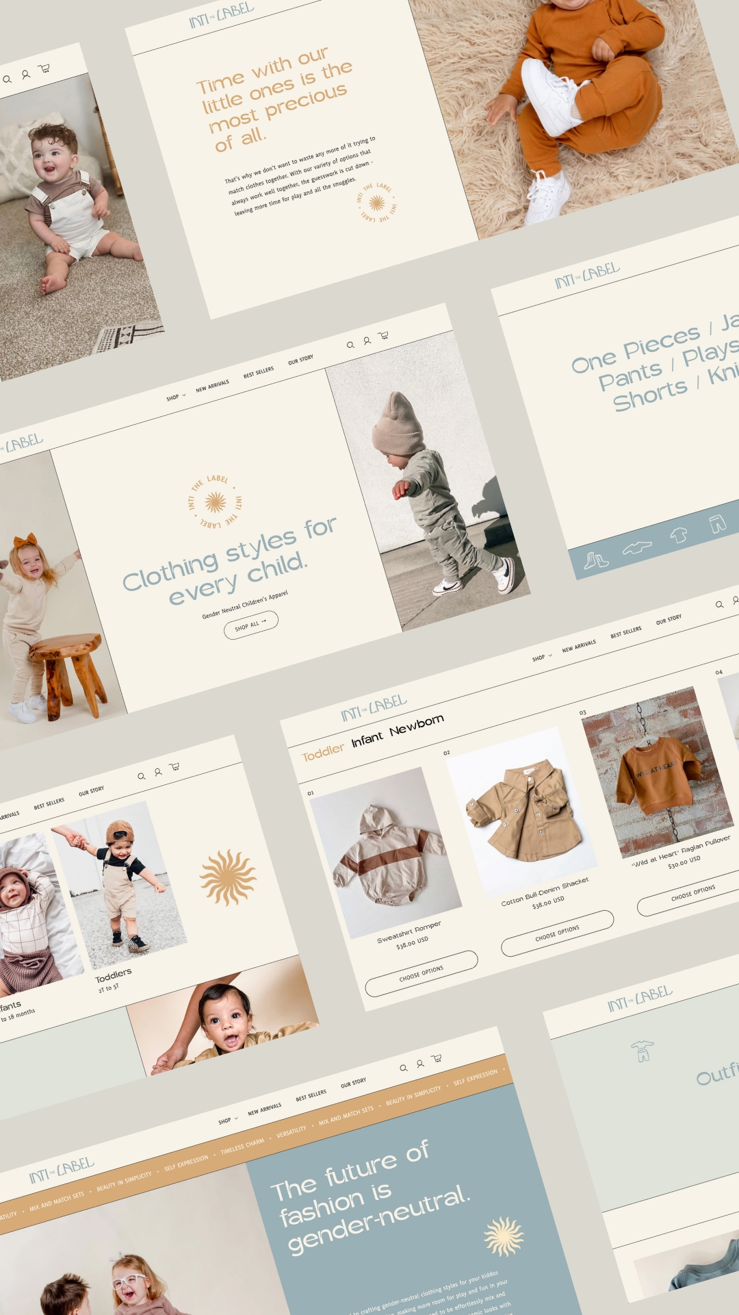Open account icon on the 'future of fashion' page
Viewport: 739px width, 1315px height.
420,1064
